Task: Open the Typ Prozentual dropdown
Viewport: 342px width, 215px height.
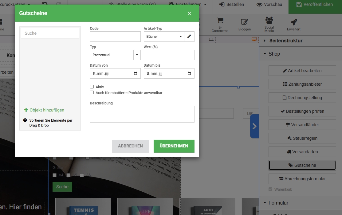Action: [137, 55]
